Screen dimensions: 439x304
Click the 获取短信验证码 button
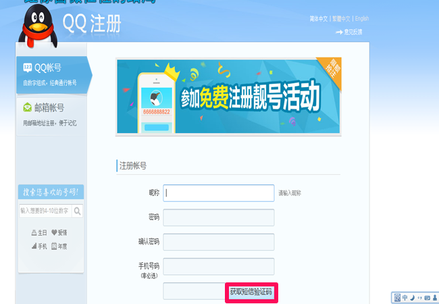(x=251, y=293)
